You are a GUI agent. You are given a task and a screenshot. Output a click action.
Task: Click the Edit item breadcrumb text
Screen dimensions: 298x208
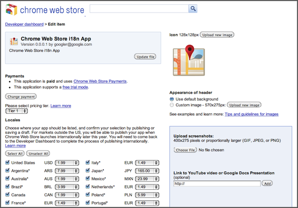tap(56, 24)
